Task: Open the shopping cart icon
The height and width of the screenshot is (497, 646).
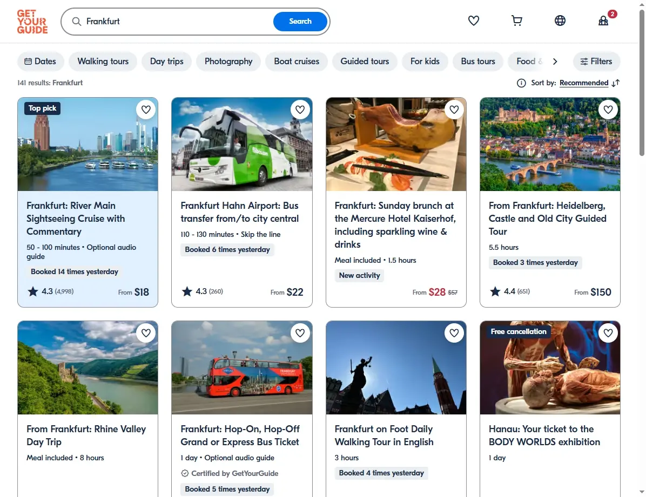Action: click(516, 21)
